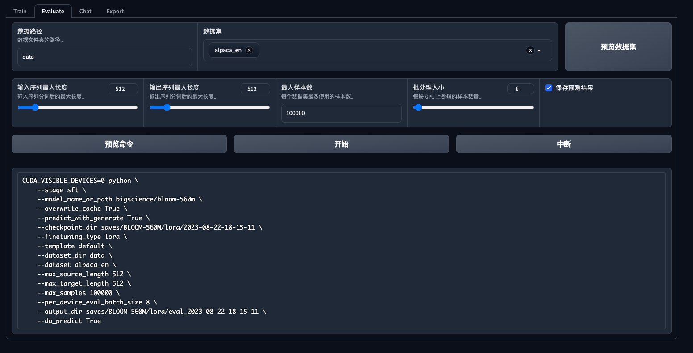Clear all selected datasets
Screen dimensions: 693x353
click(x=530, y=50)
